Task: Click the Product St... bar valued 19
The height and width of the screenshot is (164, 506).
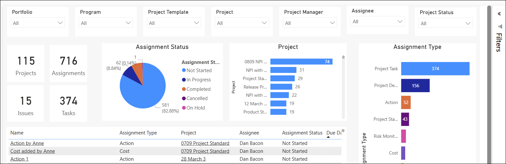Action: coord(278,112)
